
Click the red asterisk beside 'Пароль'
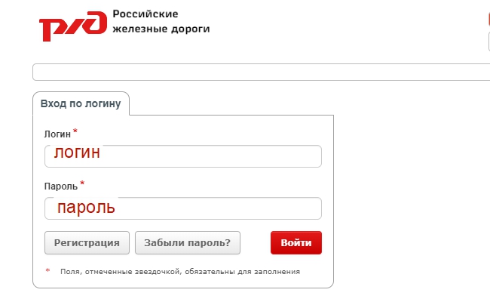tap(82, 183)
